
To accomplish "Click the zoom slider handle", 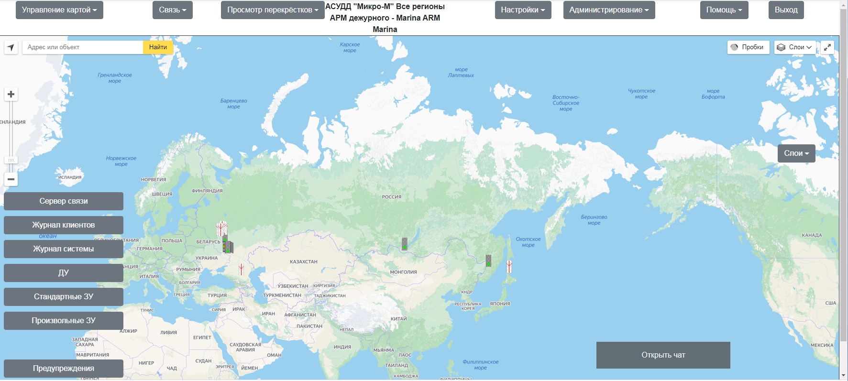I will (11, 160).
